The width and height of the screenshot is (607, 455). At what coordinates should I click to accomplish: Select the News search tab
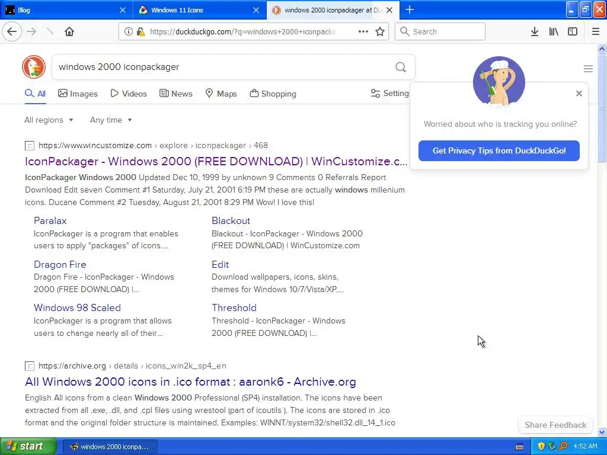(175, 94)
